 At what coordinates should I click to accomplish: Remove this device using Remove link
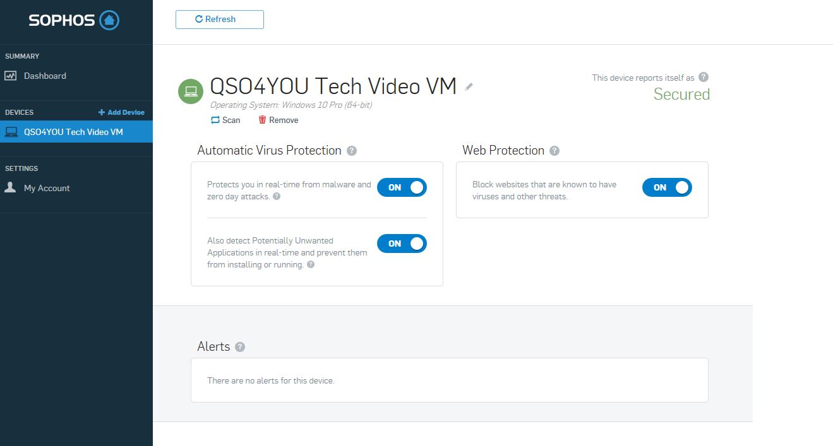279,120
